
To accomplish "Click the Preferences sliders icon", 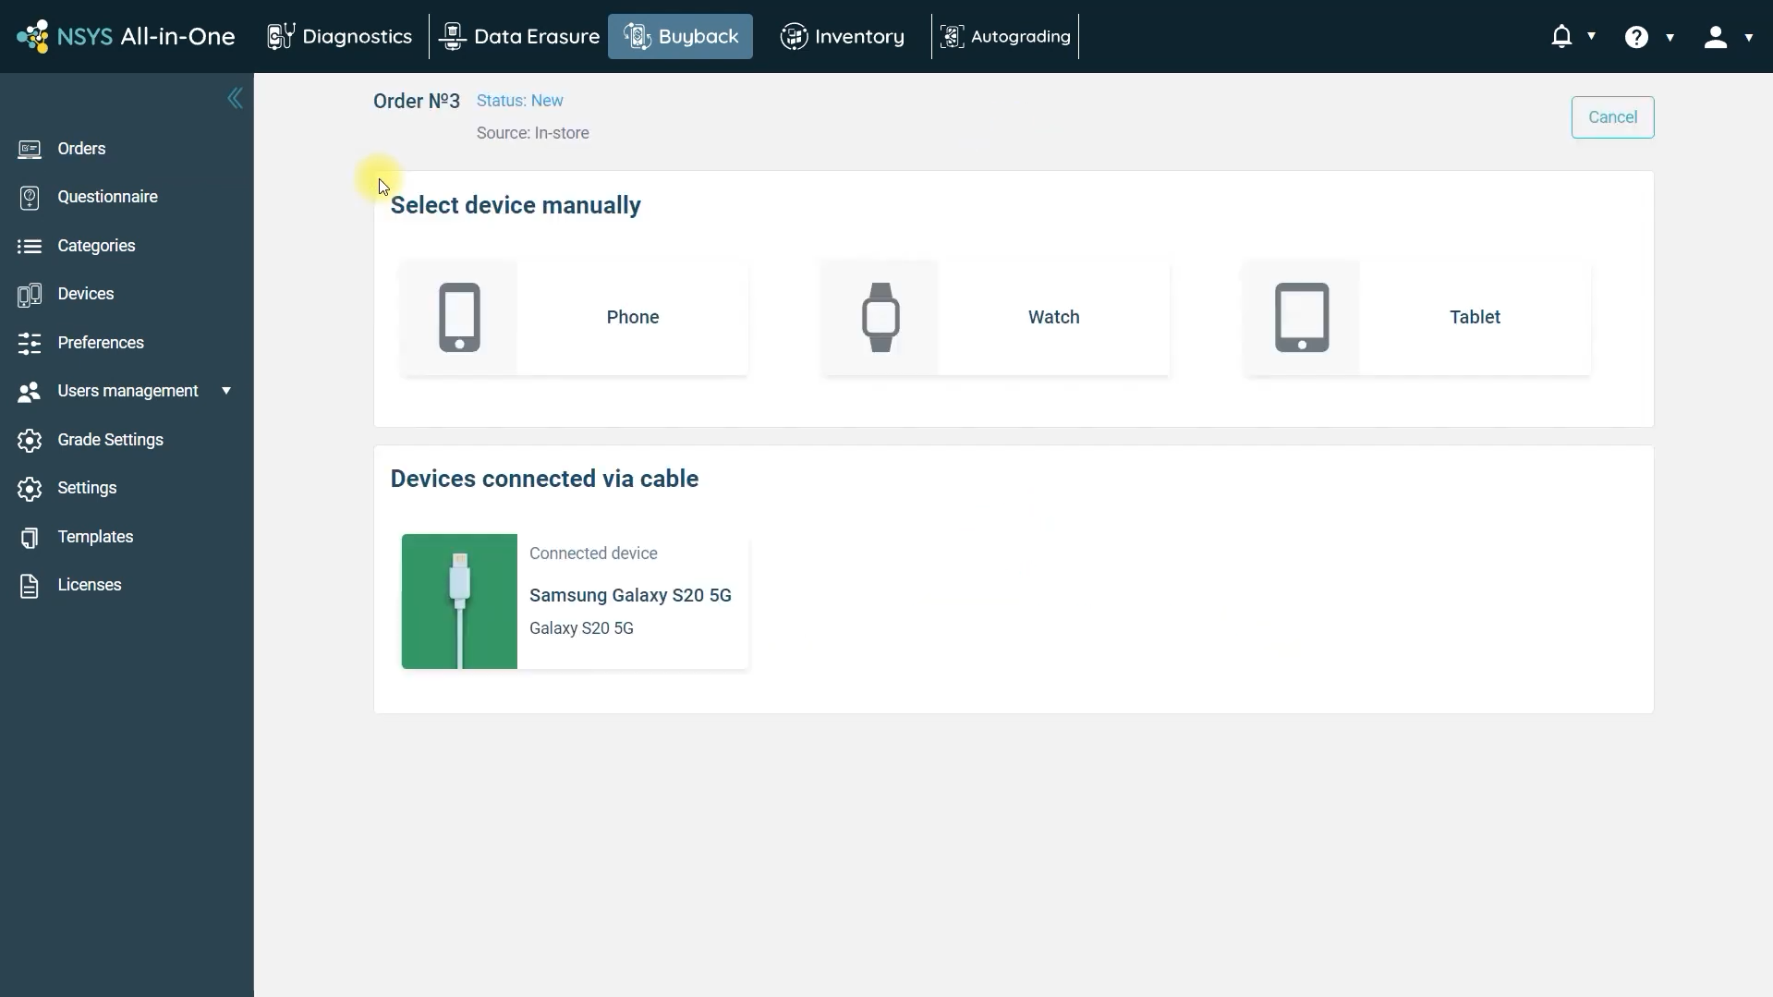I will [x=30, y=343].
